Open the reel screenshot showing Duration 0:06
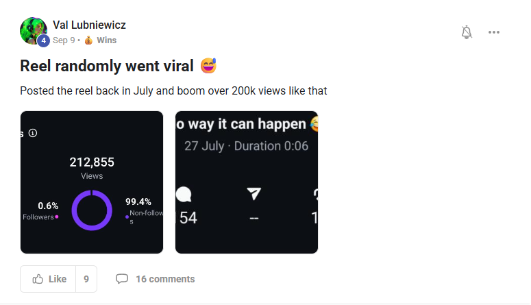The height and width of the screenshot is (305, 531). [247, 182]
